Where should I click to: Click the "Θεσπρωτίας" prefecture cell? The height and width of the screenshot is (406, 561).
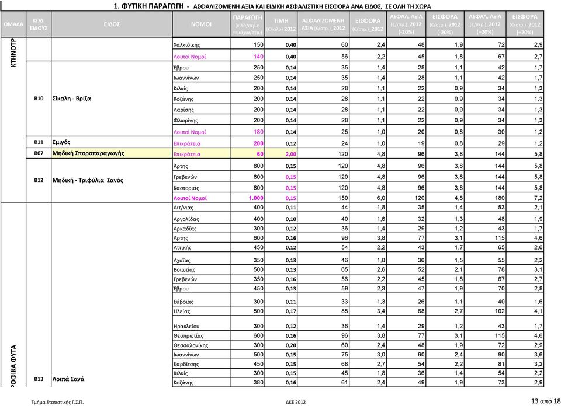click(201, 336)
